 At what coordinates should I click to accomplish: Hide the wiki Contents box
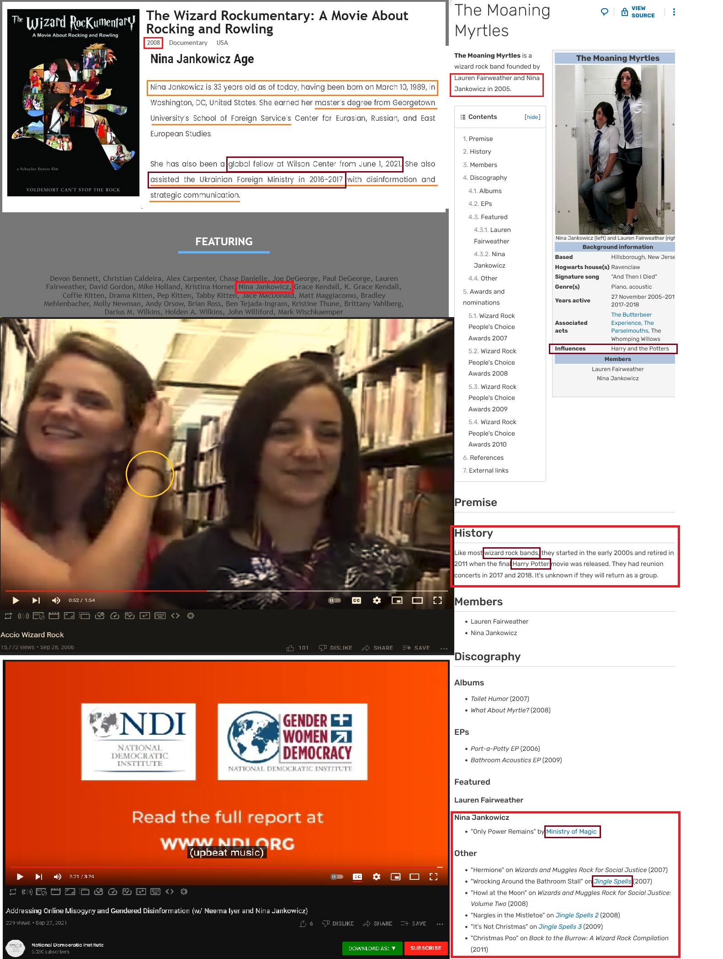(532, 117)
